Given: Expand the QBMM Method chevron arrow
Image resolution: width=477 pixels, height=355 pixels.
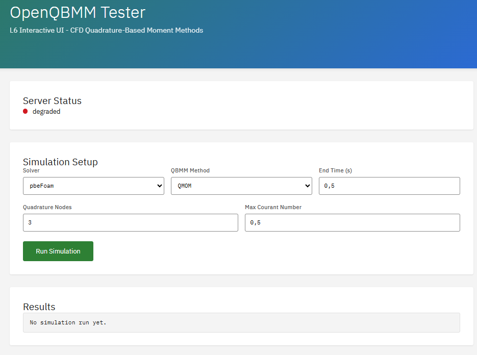Looking at the screenshot, I should pos(306,186).
